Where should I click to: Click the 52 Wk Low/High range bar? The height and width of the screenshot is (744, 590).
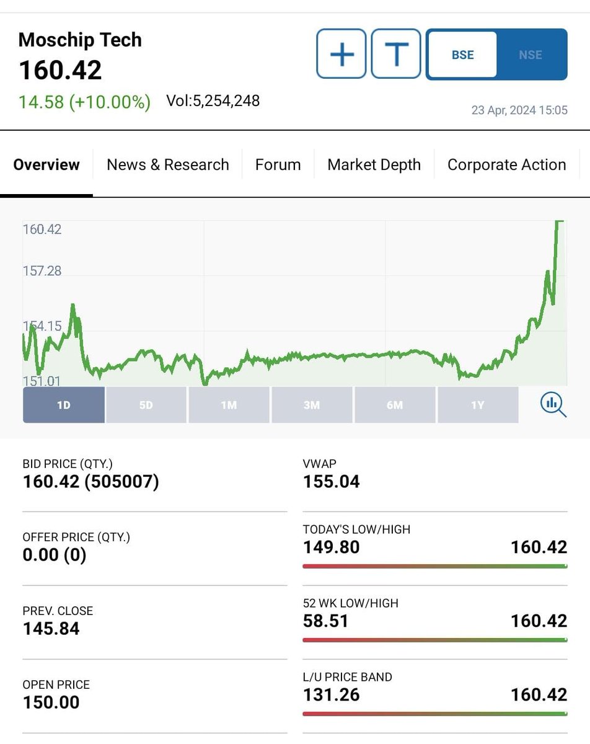[x=435, y=640]
